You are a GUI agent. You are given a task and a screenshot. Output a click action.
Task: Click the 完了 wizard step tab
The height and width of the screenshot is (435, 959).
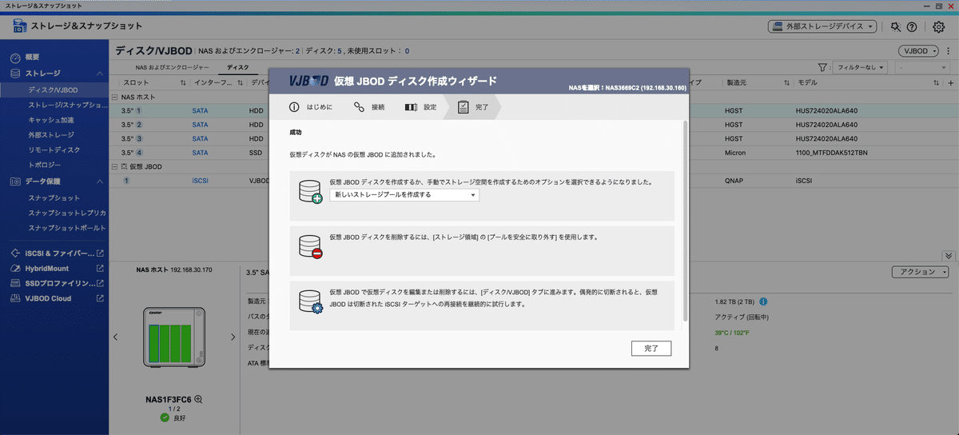click(x=474, y=106)
